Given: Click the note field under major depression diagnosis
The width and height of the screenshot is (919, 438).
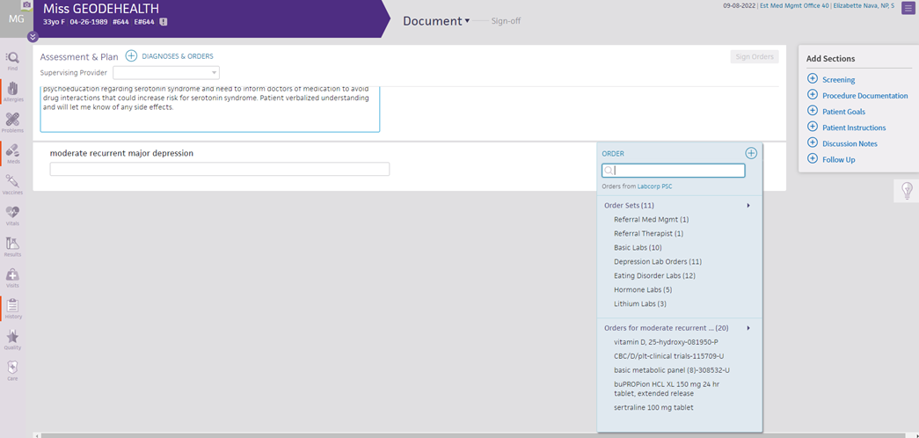Looking at the screenshot, I should pos(220,170).
